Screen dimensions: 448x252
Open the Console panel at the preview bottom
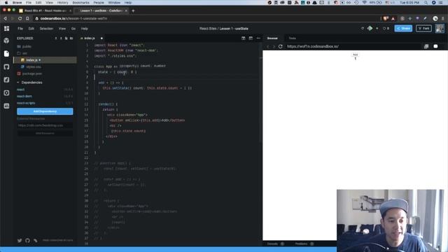(x=275, y=244)
